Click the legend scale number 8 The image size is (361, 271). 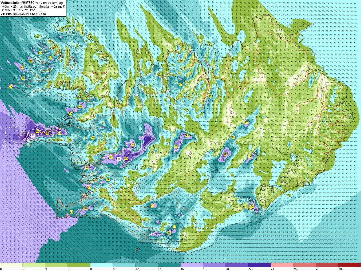point(91,269)
